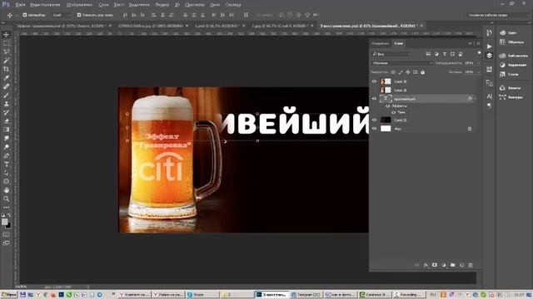Hide the text layer via eye icon

374,99
